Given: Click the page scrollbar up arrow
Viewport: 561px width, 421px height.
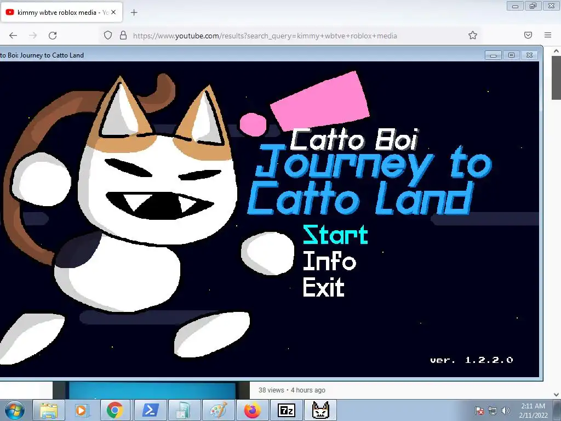Looking at the screenshot, I should pos(557,51).
